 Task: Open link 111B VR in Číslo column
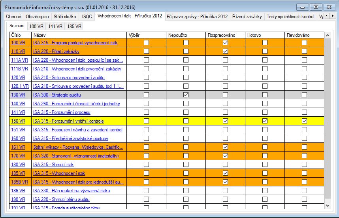19,68
